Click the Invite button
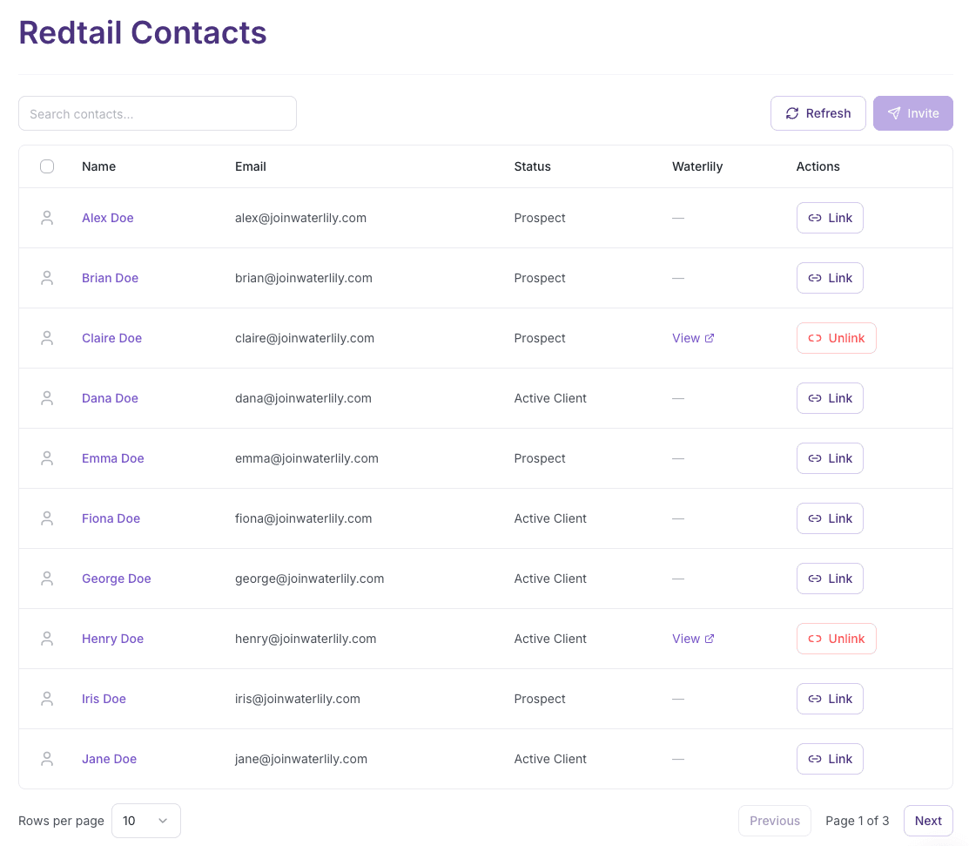Image resolution: width=969 pixels, height=846 pixels. (x=912, y=113)
